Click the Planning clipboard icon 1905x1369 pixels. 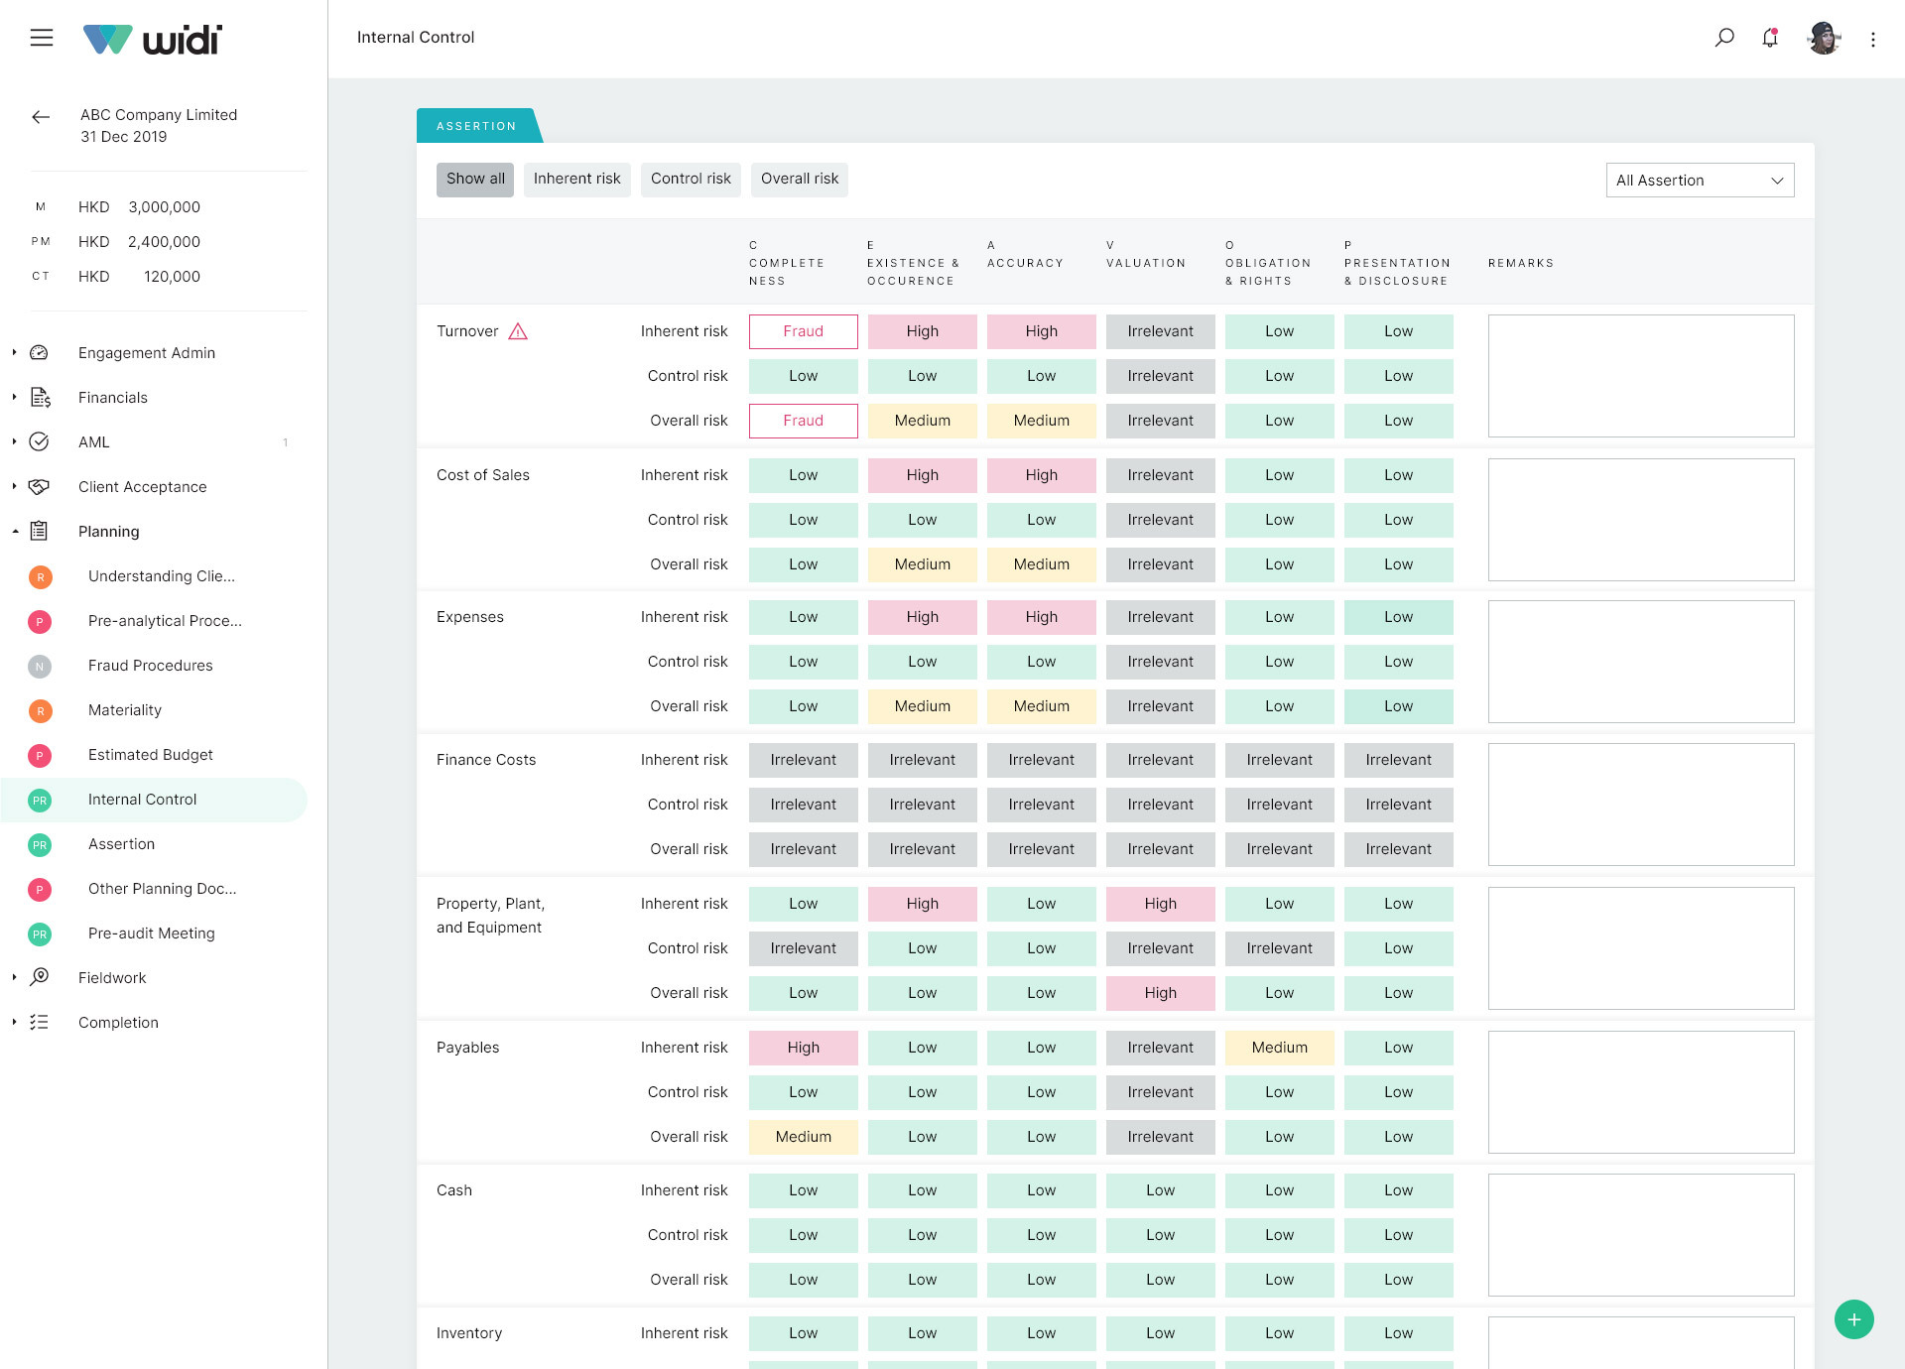[x=39, y=532]
